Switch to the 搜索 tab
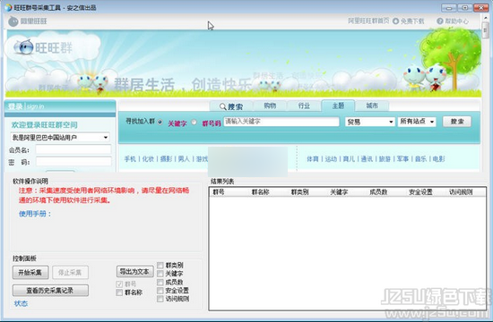Image resolution: width=493 pixels, height=322 pixels. tap(231, 106)
